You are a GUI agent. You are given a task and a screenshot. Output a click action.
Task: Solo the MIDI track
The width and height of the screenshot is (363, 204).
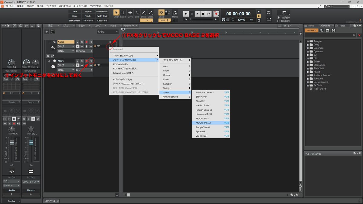pyautogui.click(x=82, y=61)
